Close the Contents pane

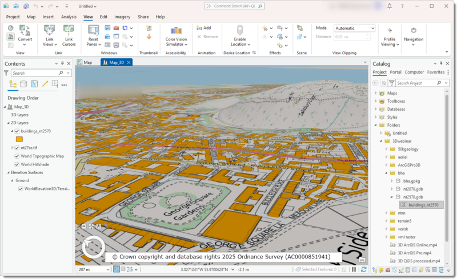pyautogui.click(x=69, y=63)
